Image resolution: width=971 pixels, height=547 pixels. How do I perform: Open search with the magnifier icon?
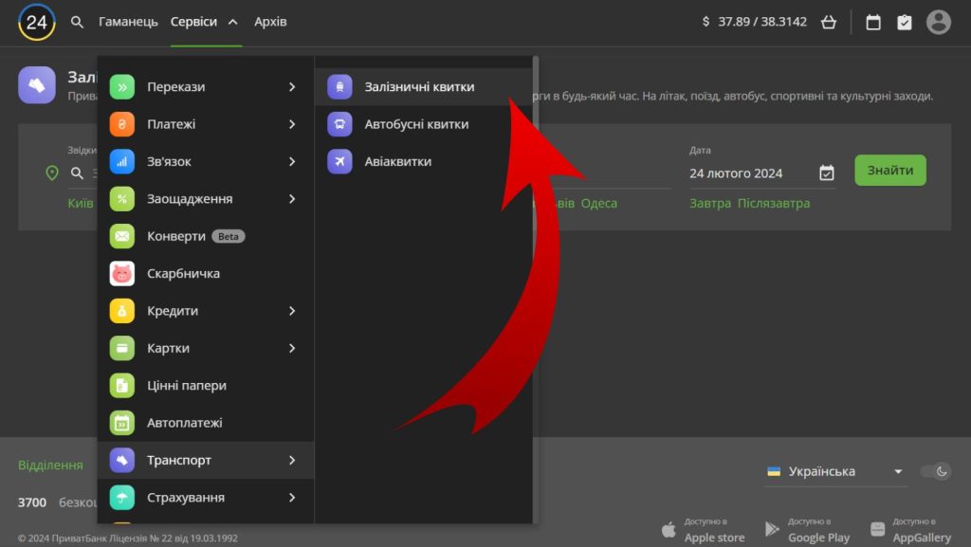(78, 22)
